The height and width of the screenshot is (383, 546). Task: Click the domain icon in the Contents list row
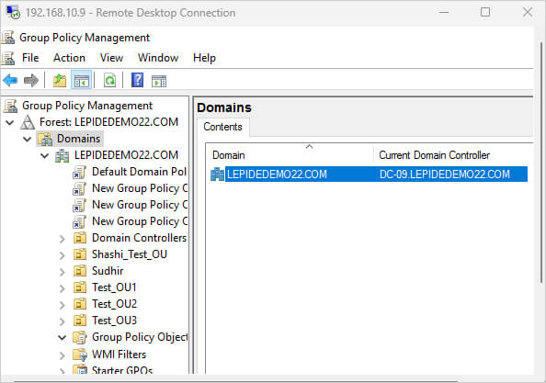pyautogui.click(x=217, y=175)
